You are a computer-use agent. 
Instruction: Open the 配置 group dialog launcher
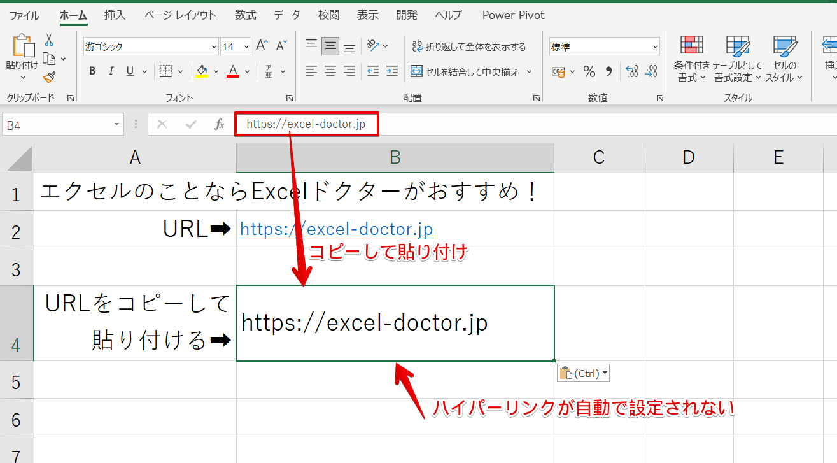[536, 98]
